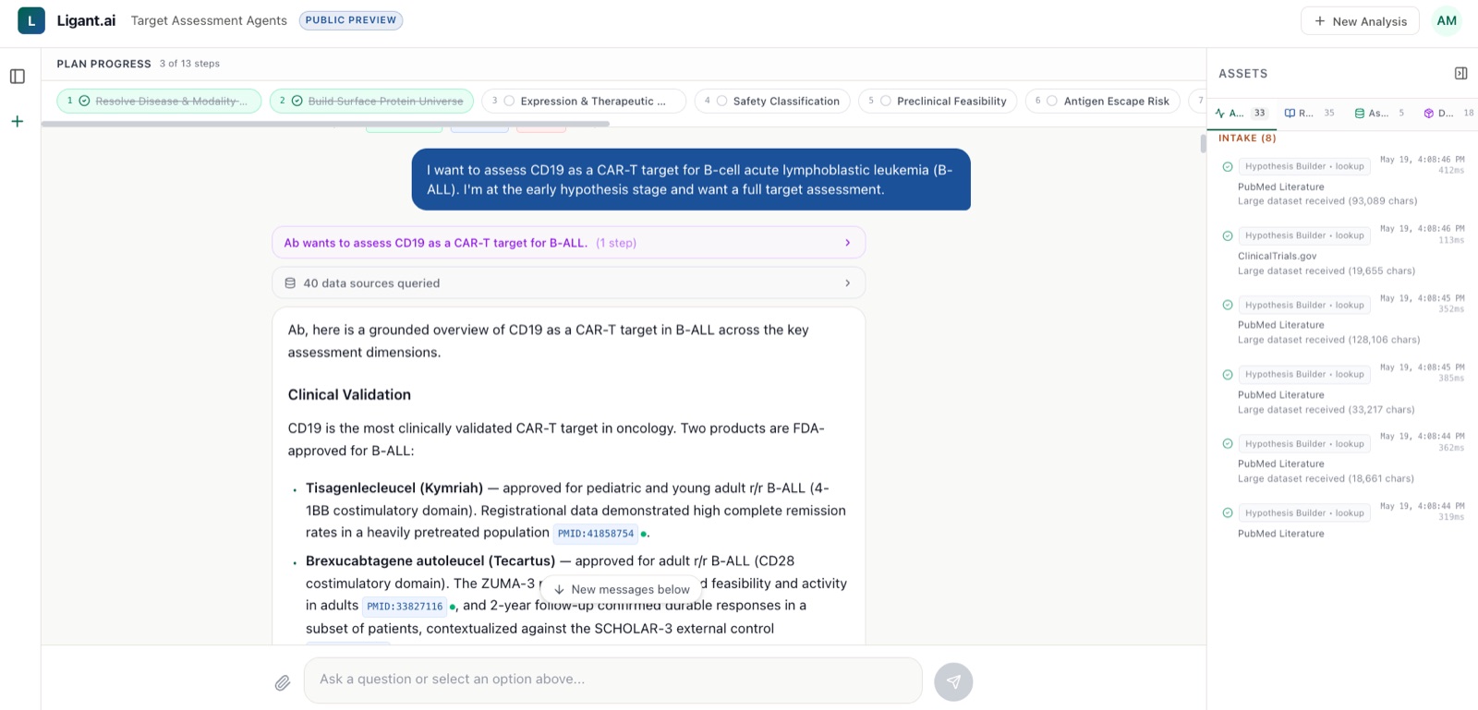Expand the 'Ab wants to assess CD19' step
This screenshot has width=1478, height=710.
tap(569, 243)
